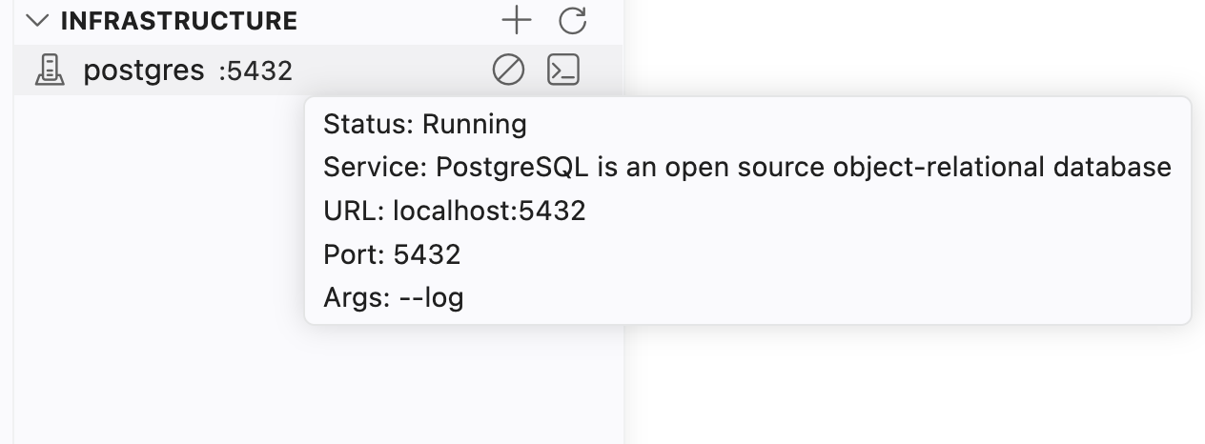Click the 'Service: PostgreSQL is an open source' line

point(747,168)
